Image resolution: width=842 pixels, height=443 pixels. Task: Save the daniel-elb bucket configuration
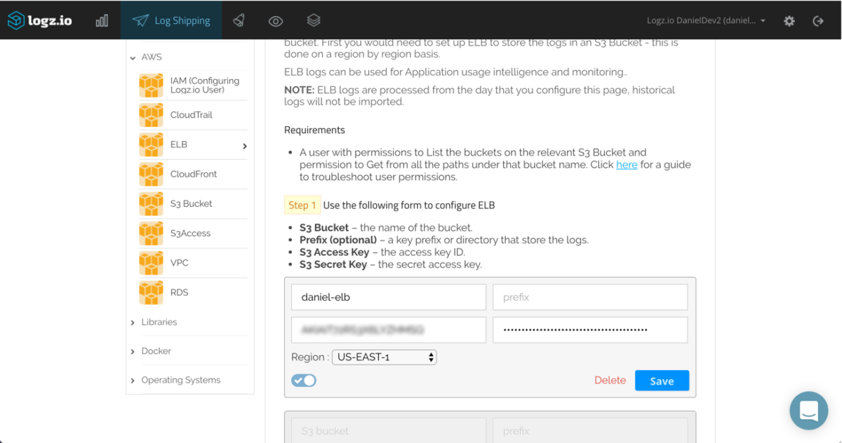click(x=662, y=380)
